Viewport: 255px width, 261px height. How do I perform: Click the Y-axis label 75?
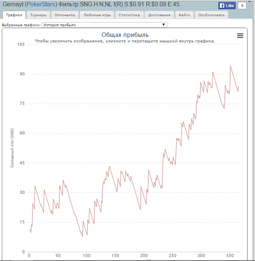22,104
